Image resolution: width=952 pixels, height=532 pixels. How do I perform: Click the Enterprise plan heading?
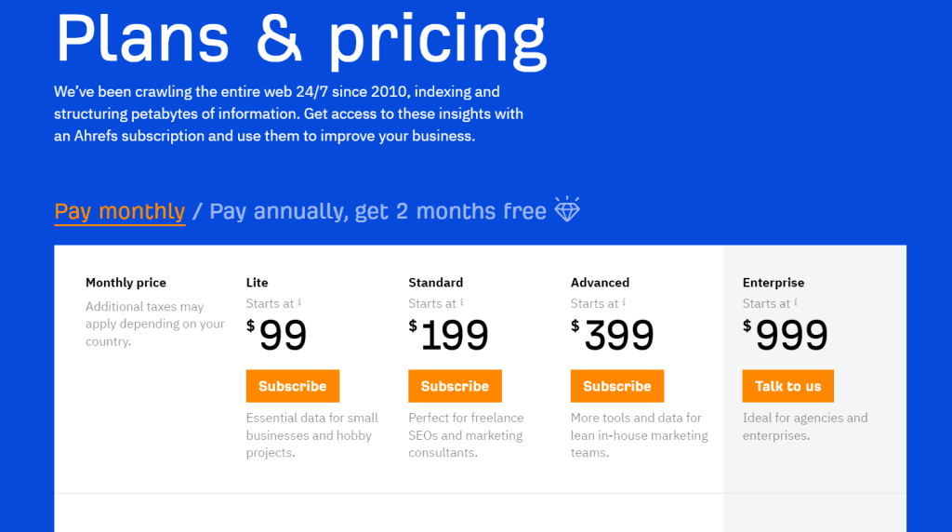[773, 283]
